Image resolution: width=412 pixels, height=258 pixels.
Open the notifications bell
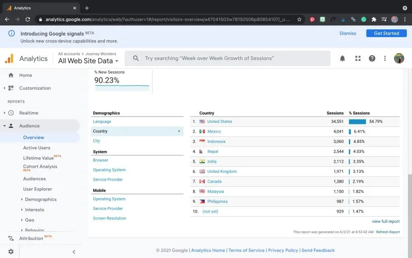click(x=342, y=58)
